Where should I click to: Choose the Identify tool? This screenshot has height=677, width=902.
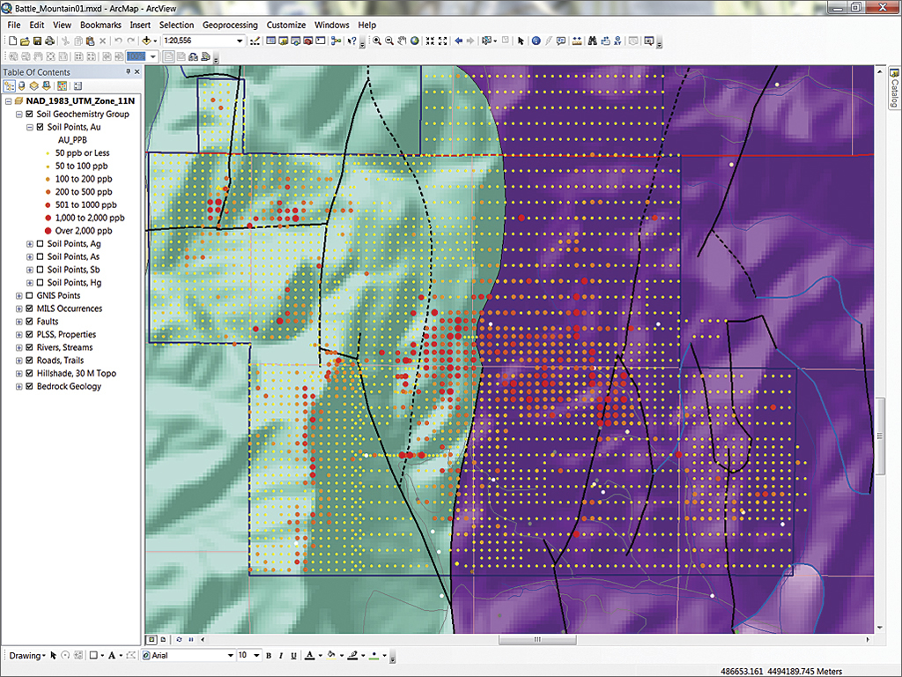[x=536, y=41]
